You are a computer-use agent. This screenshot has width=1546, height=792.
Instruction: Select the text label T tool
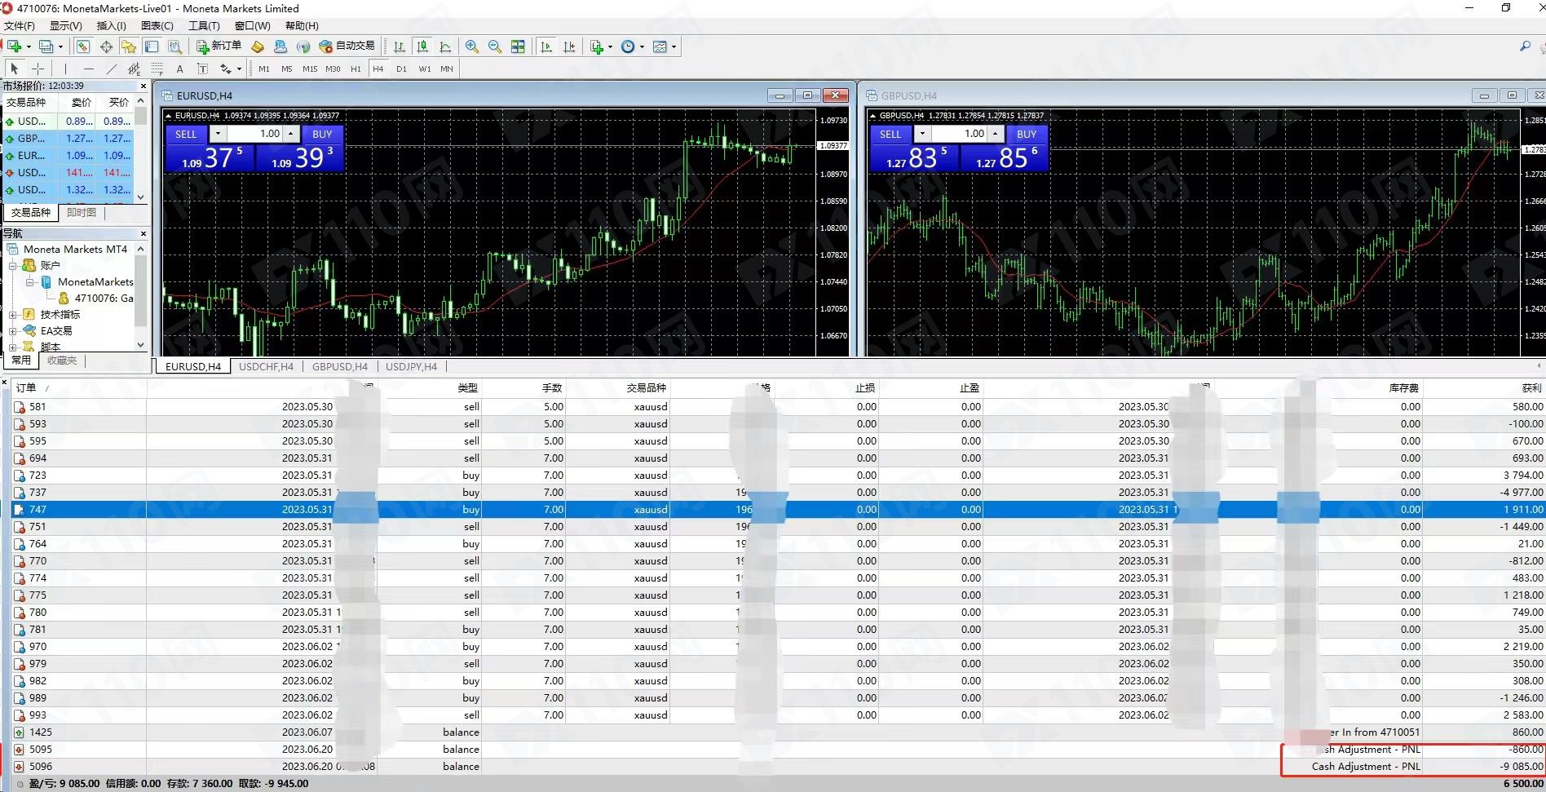[x=202, y=69]
